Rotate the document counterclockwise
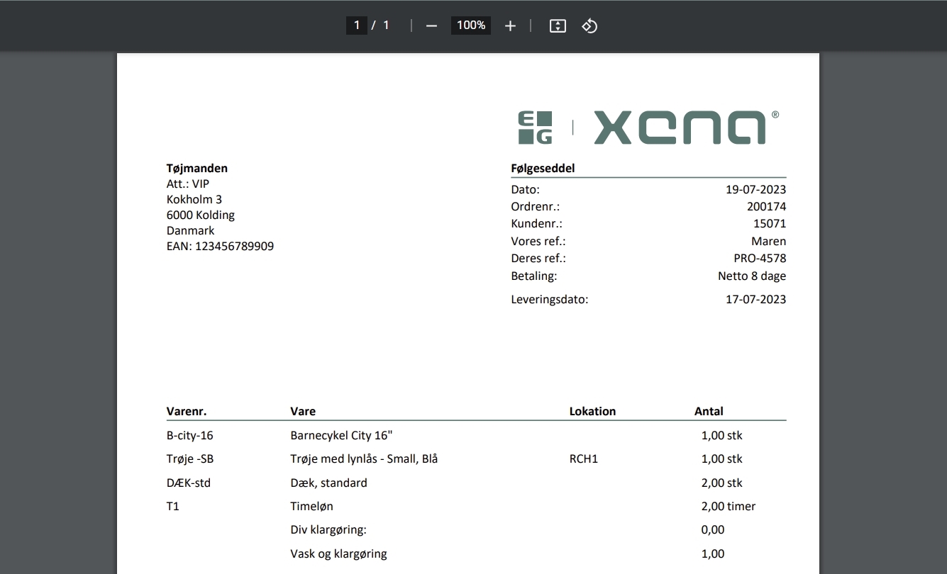 click(x=589, y=26)
